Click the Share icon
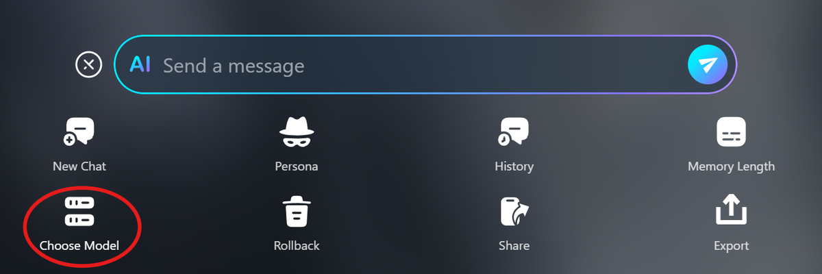The height and width of the screenshot is (274, 822). click(x=514, y=211)
